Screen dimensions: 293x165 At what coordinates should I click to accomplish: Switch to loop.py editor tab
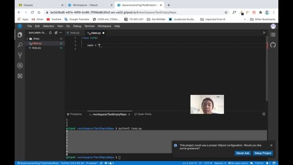pos(75,33)
